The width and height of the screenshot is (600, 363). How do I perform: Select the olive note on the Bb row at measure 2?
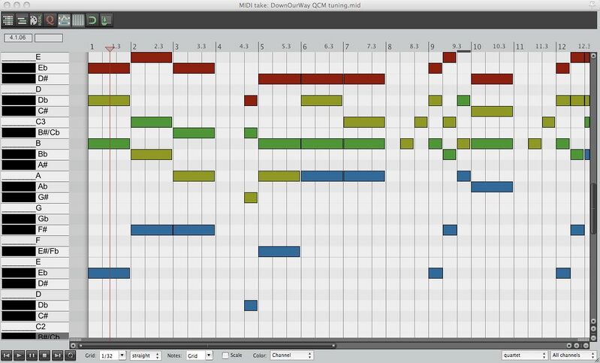coord(152,155)
